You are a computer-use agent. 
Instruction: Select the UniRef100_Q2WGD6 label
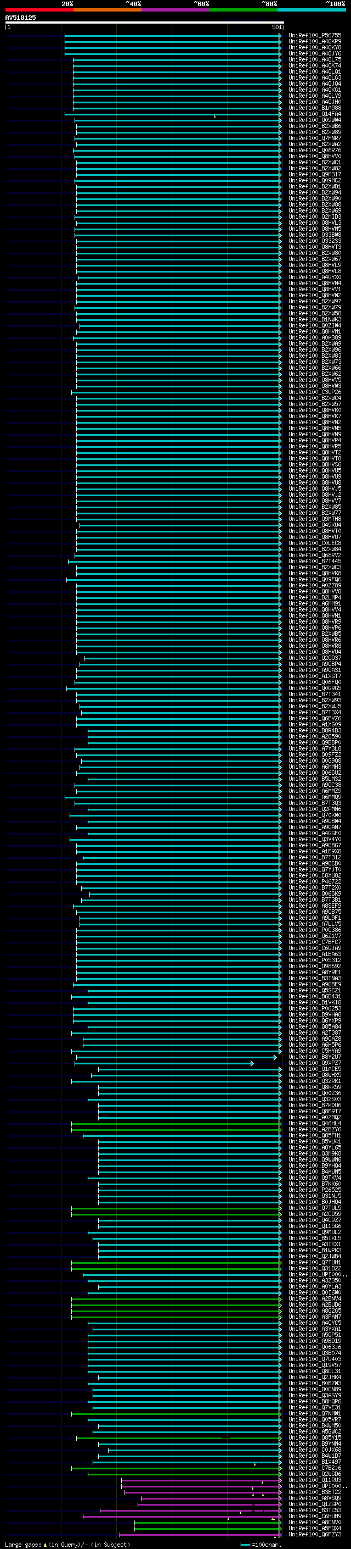click(315, 1474)
